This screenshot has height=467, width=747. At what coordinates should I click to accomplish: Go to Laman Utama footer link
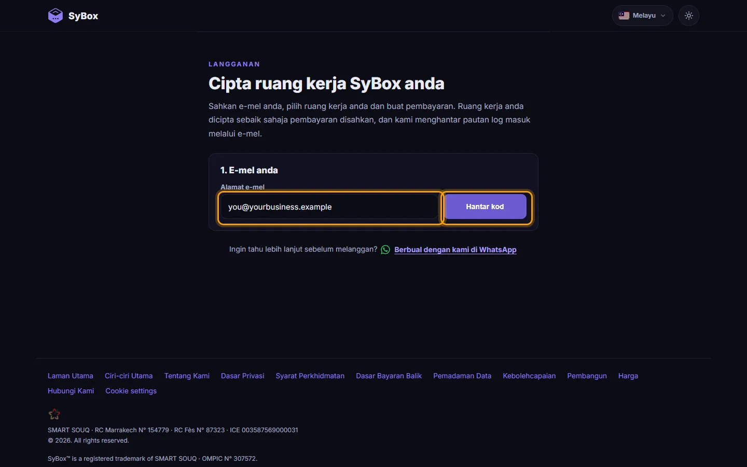coord(71,376)
